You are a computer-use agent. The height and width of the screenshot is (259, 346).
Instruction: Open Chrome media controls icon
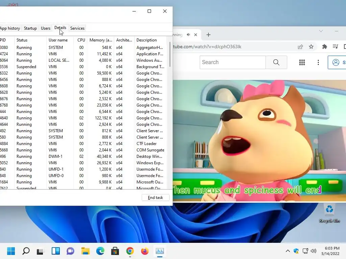point(336,47)
